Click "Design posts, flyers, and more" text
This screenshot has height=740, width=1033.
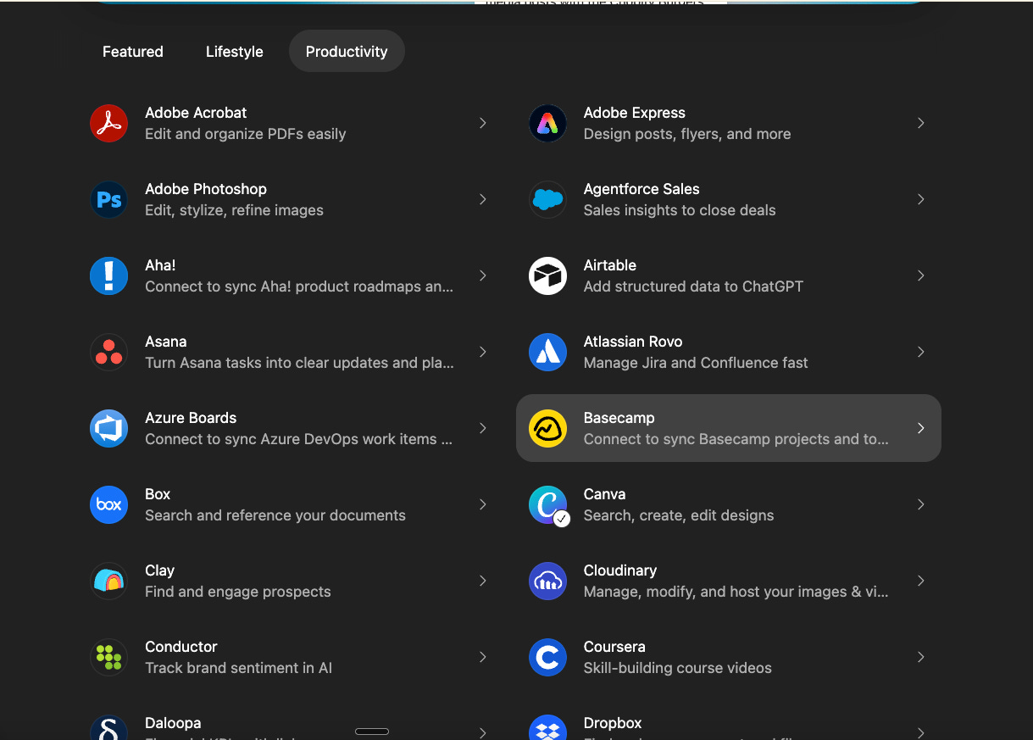point(687,134)
